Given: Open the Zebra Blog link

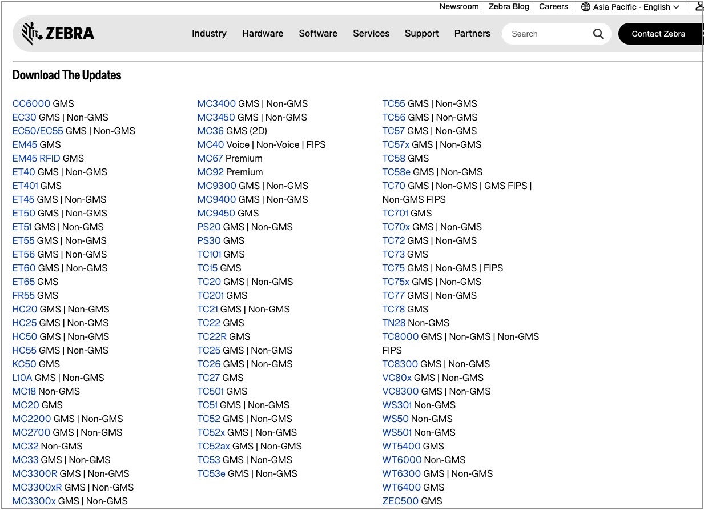Looking at the screenshot, I should click(509, 7).
